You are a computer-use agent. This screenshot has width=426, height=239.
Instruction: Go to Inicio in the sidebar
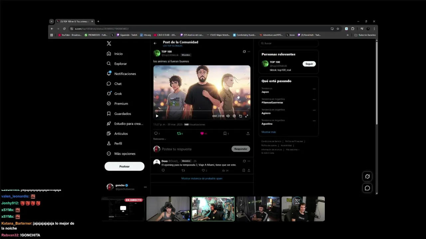pos(115,53)
